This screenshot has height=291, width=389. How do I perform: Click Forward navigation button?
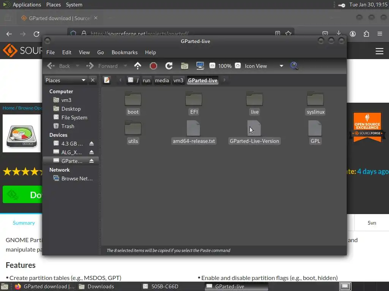coord(102,66)
